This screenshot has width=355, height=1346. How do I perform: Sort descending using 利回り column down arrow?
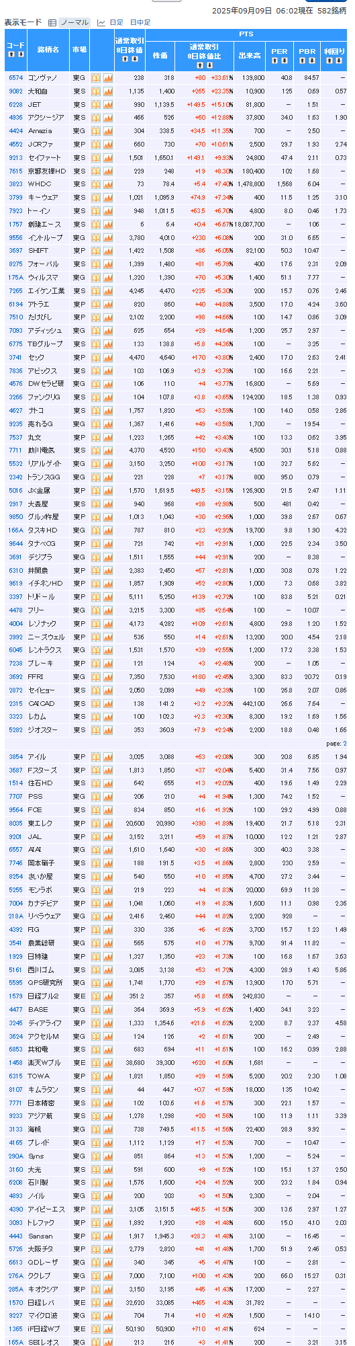(x=339, y=61)
